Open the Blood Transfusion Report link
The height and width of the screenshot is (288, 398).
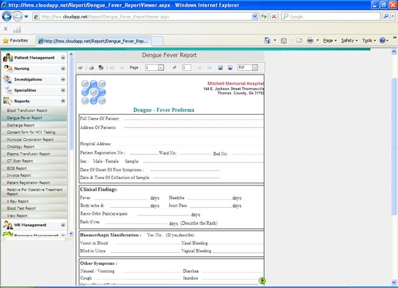coord(27,111)
